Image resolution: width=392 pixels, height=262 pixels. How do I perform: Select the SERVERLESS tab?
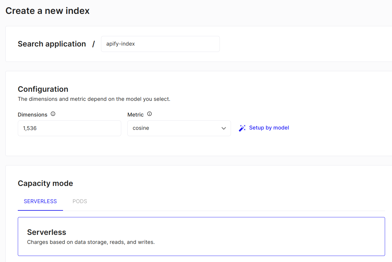pos(40,201)
